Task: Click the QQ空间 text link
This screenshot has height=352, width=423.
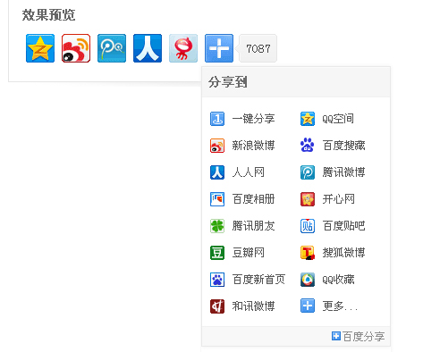Action: coord(338,119)
